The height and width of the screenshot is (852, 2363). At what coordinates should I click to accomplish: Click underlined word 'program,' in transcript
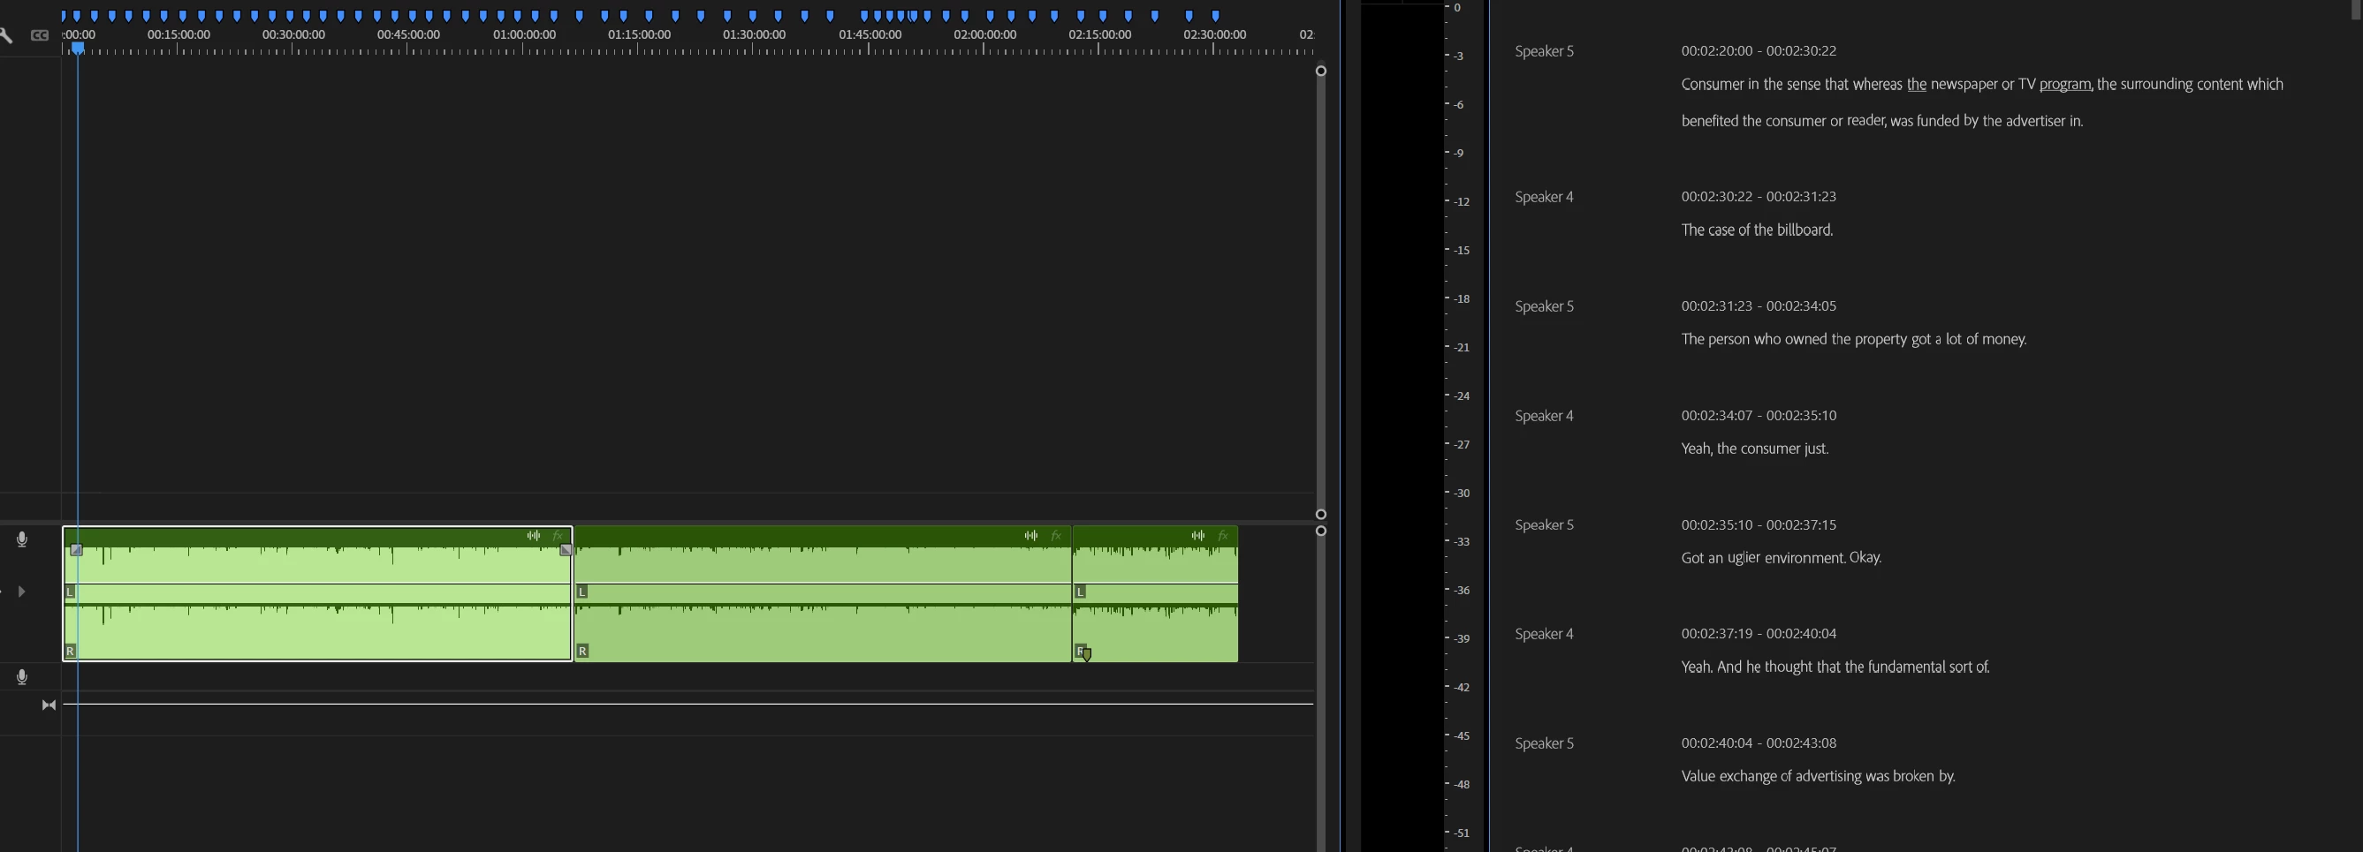coord(2066,84)
